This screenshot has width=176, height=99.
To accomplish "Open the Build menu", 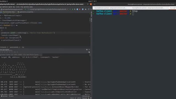I will click(x=10, y=7).
